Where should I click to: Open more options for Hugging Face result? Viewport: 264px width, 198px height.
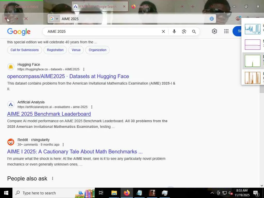[x=84, y=69]
